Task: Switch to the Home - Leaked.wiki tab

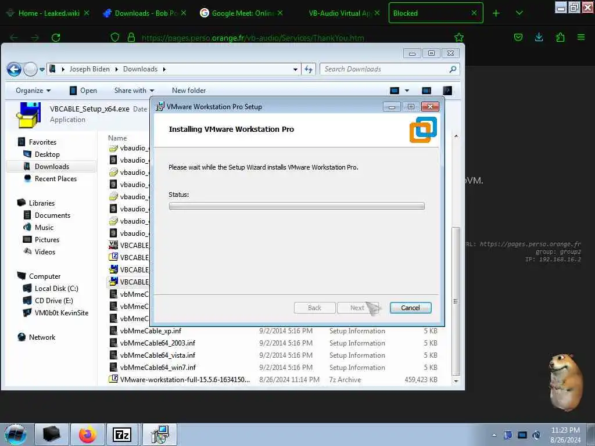Action: click(49, 13)
